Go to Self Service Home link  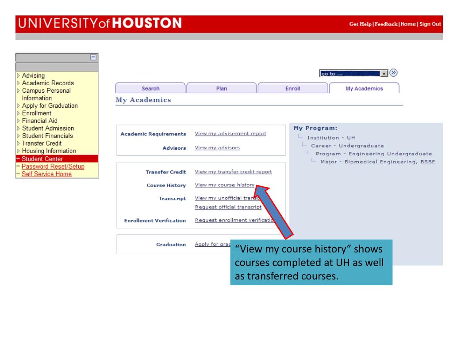click(x=46, y=174)
